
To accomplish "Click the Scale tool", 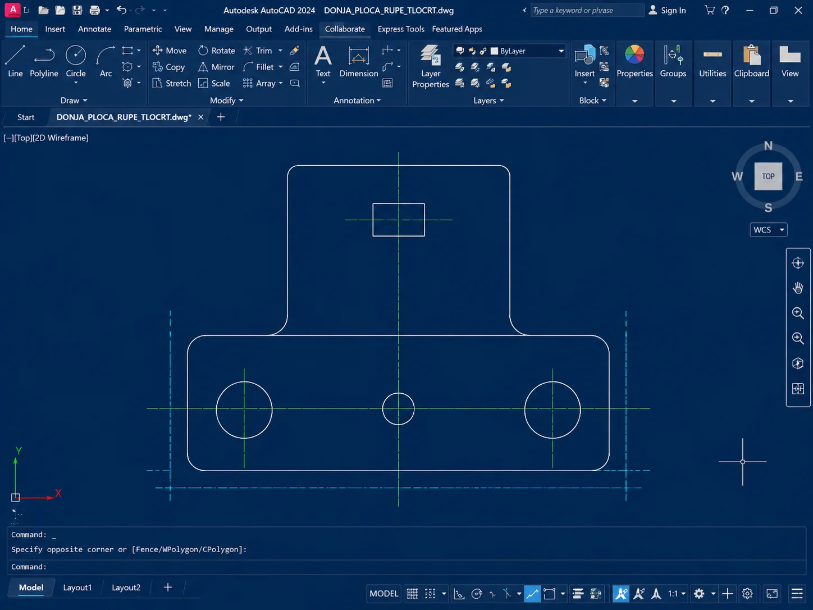I will pos(214,83).
